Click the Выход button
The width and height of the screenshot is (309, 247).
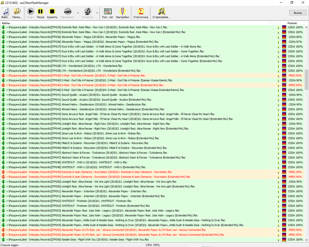tap(298, 13)
